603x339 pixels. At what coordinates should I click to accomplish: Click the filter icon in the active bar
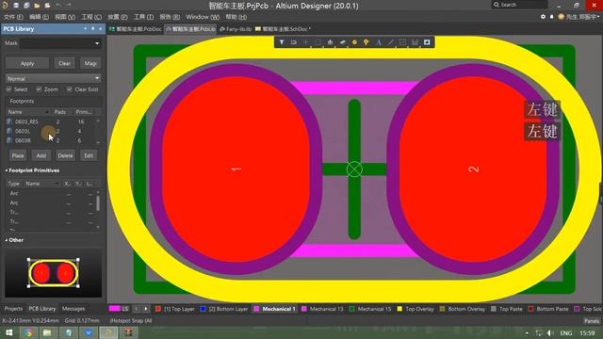pyautogui.click(x=282, y=42)
